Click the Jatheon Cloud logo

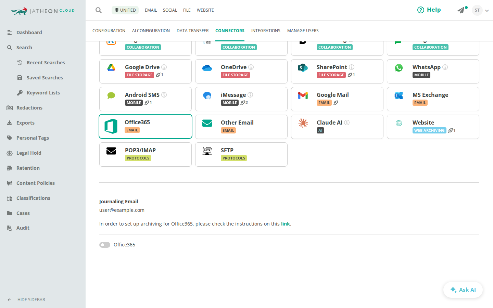click(x=43, y=11)
